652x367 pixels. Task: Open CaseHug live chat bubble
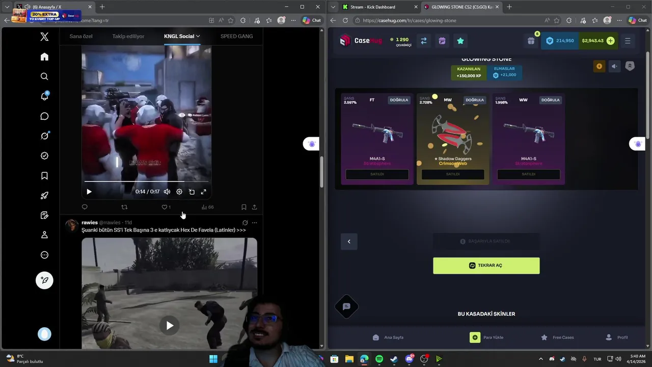[x=346, y=306]
